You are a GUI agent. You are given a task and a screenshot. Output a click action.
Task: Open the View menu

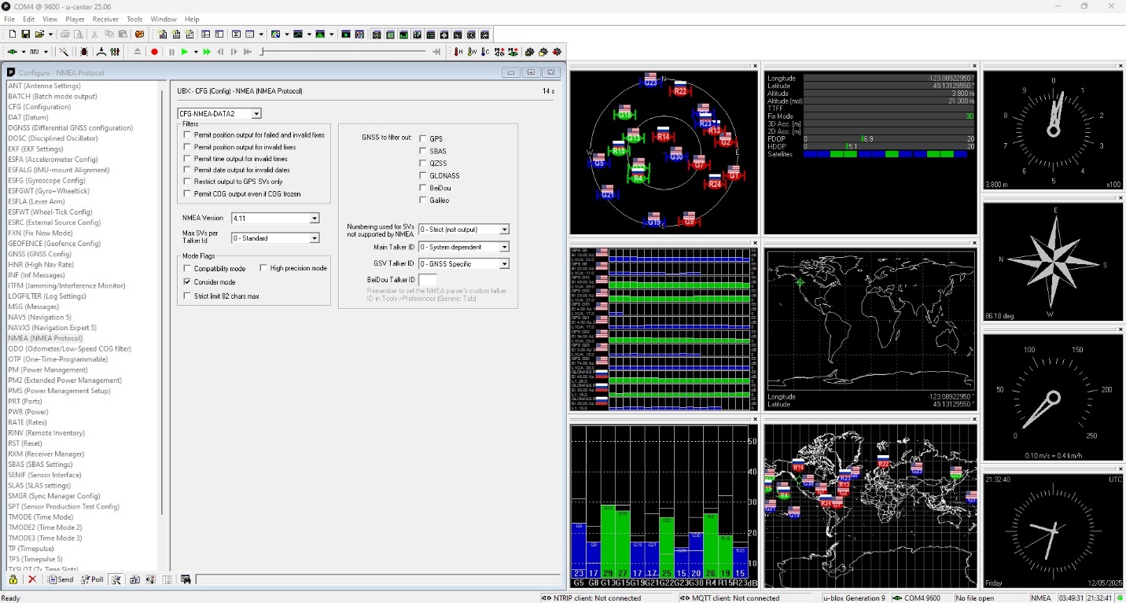click(x=50, y=19)
